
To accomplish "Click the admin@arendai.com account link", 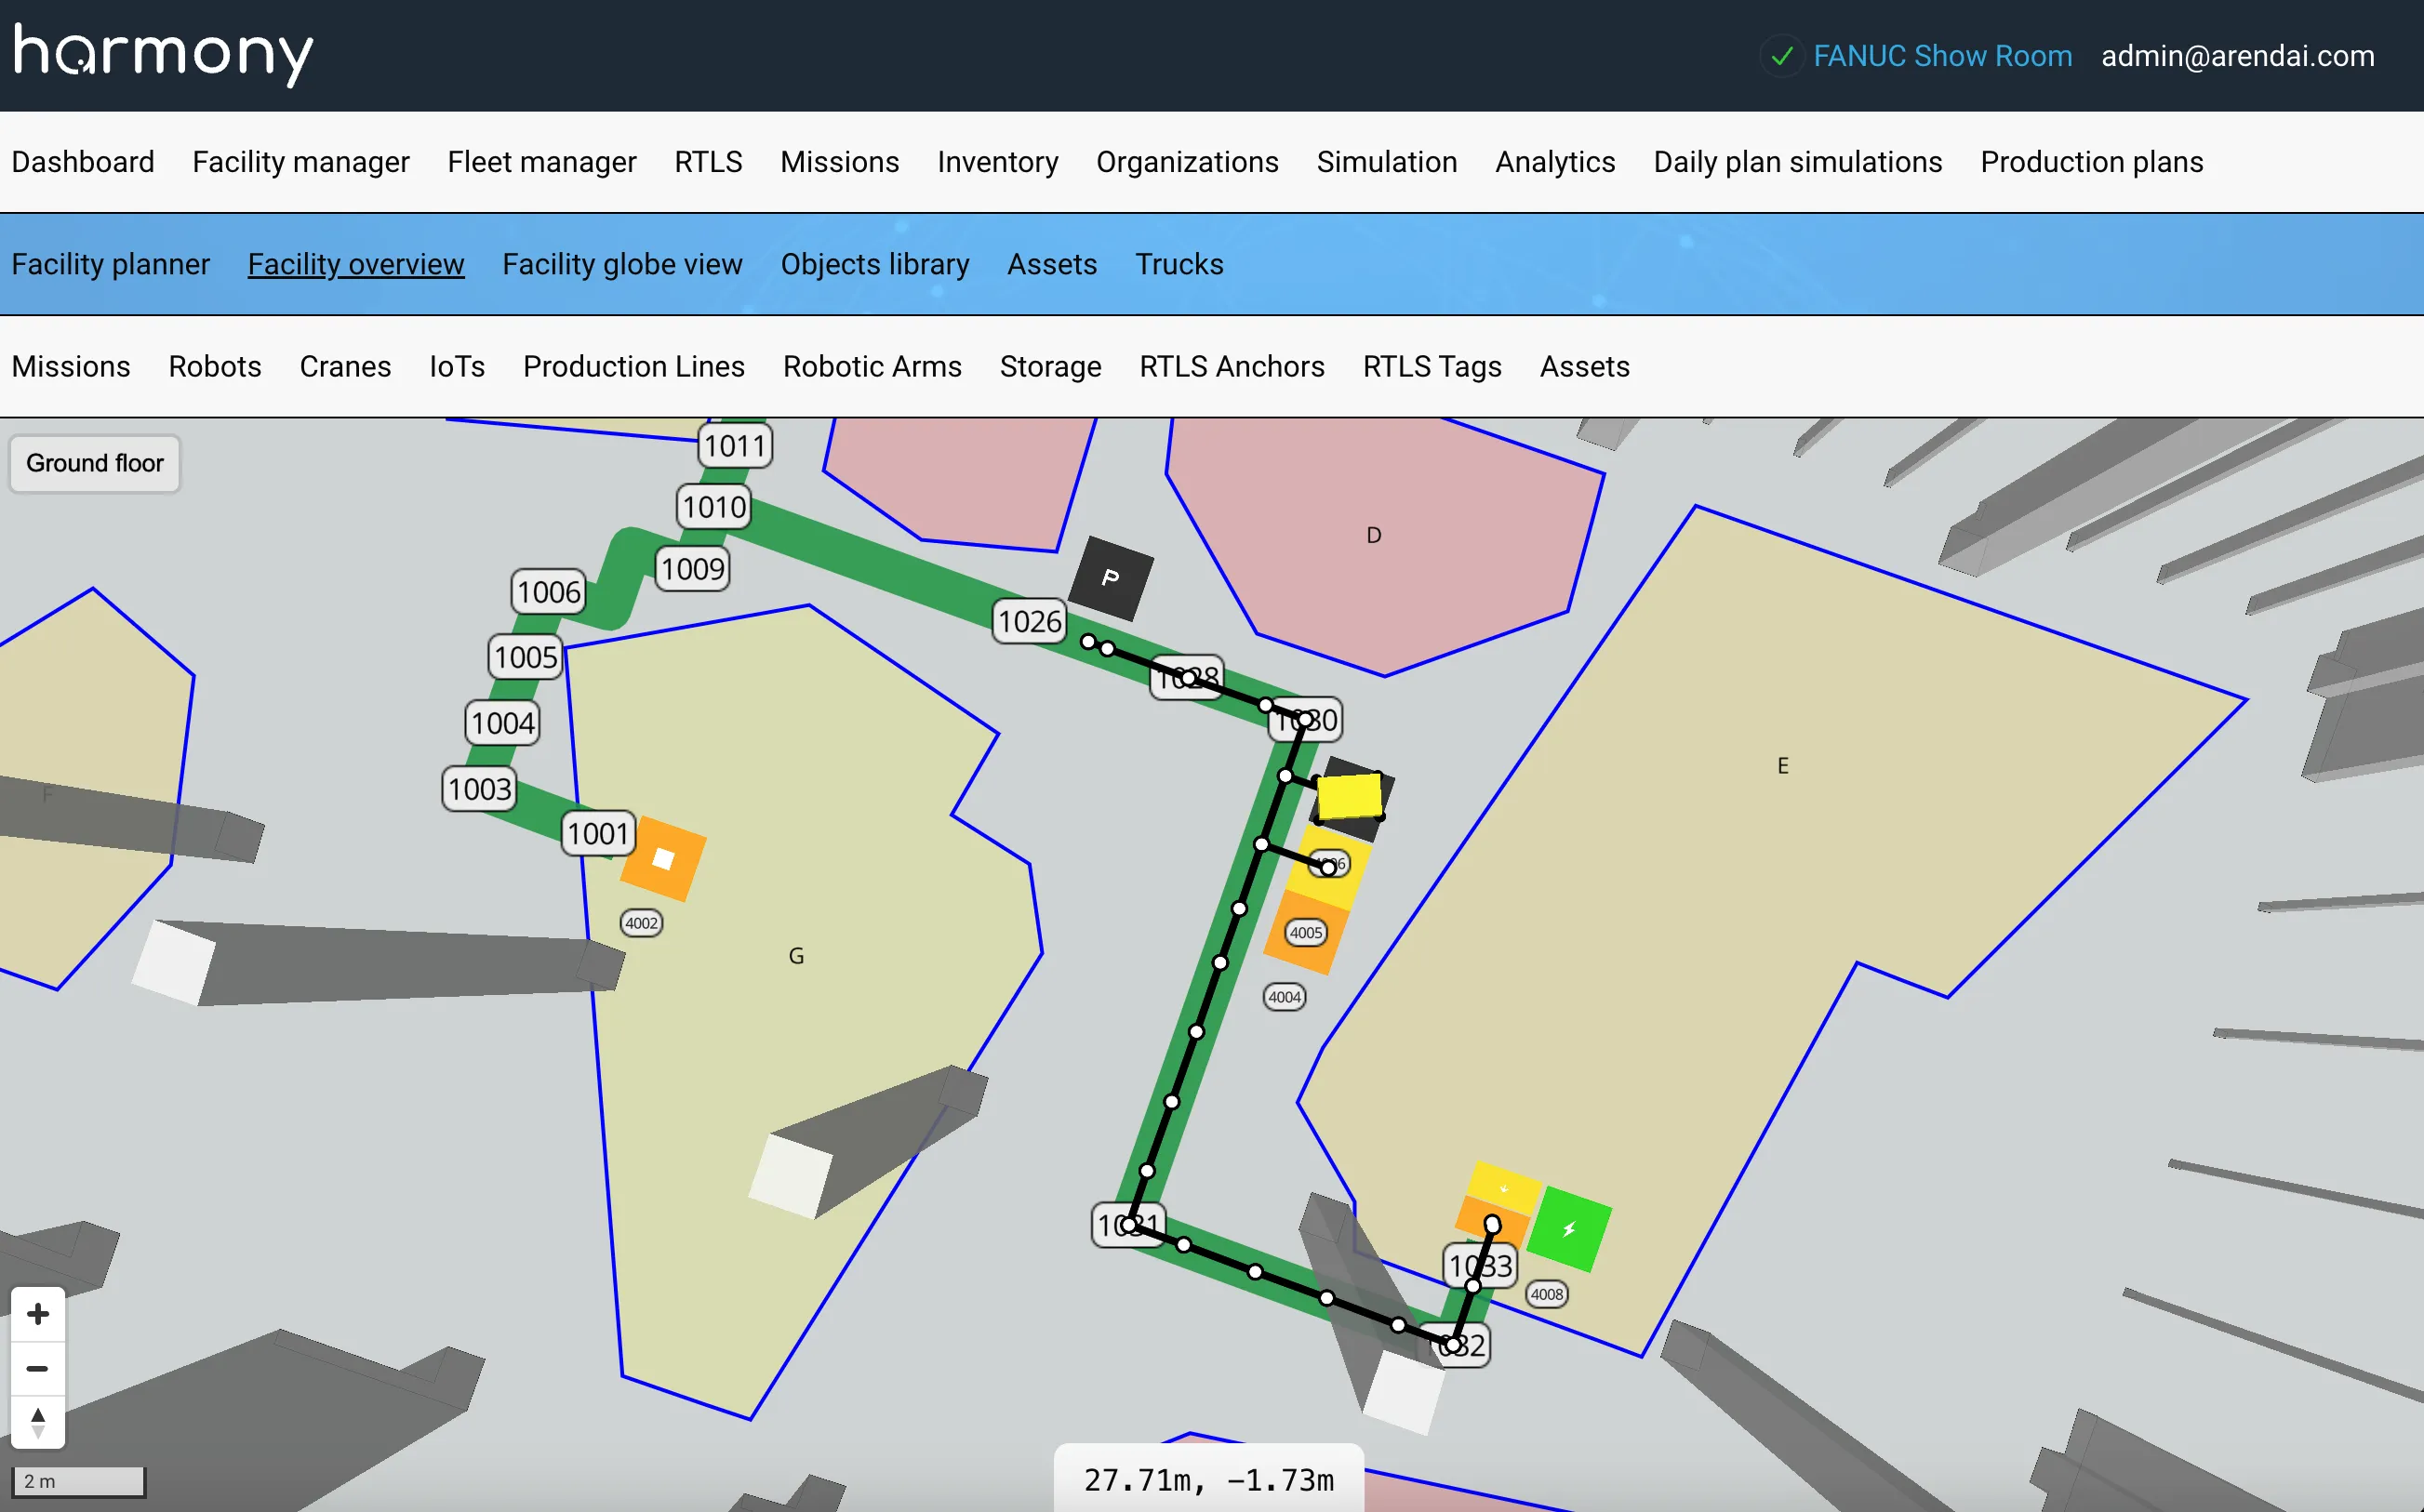I will 2237,55.
